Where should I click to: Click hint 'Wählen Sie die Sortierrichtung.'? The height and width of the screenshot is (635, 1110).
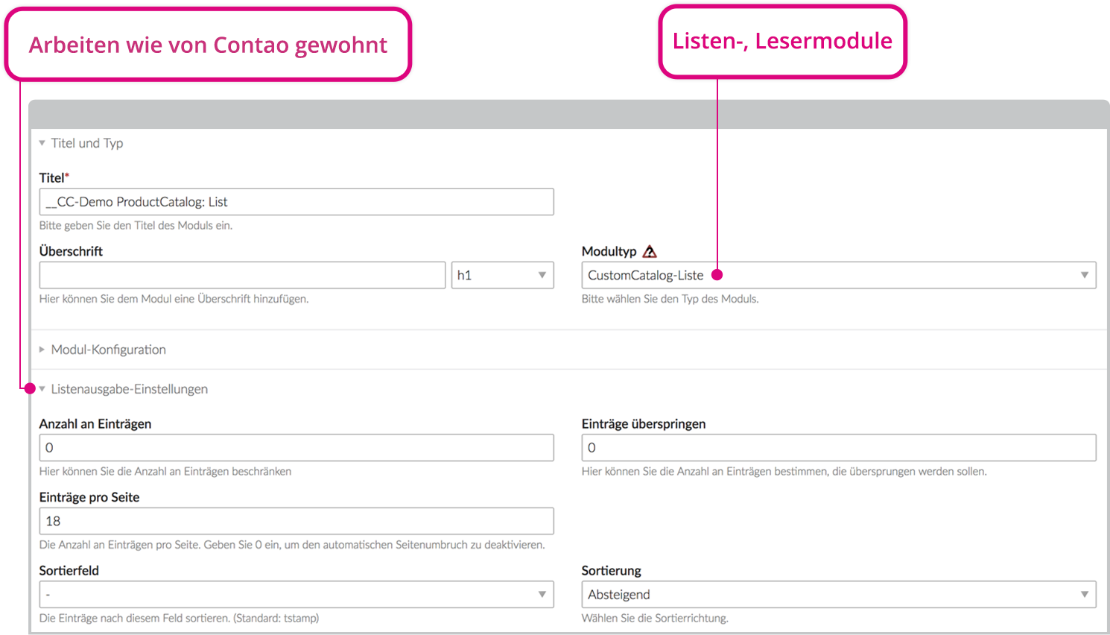tap(655, 619)
